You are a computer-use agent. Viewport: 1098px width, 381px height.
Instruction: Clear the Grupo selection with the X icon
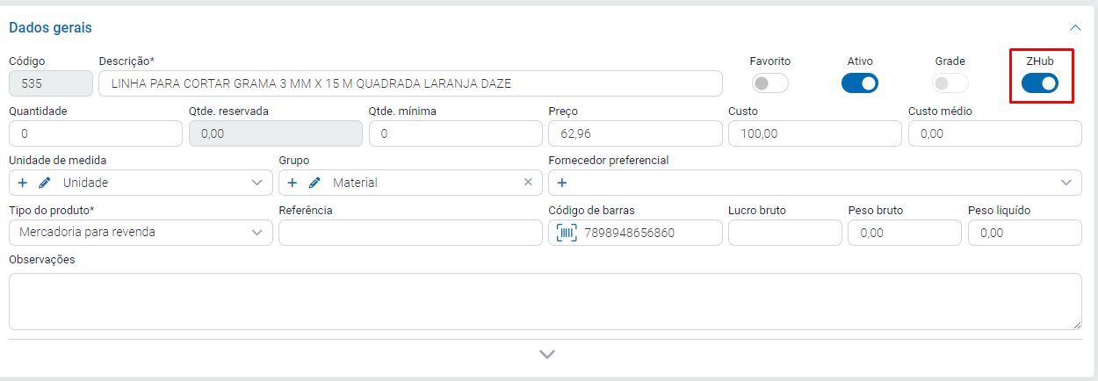528,183
